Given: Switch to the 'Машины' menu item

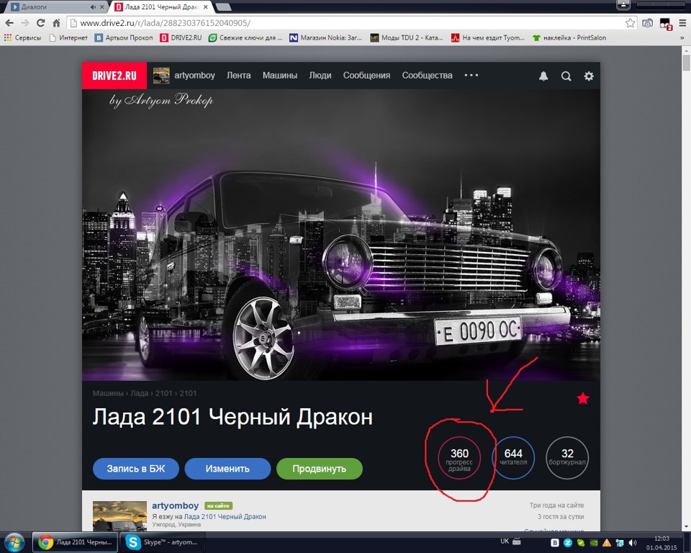Looking at the screenshot, I should click(279, 75).
